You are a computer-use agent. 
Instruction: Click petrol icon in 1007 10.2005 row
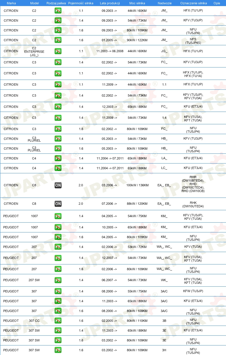point(58,227)
